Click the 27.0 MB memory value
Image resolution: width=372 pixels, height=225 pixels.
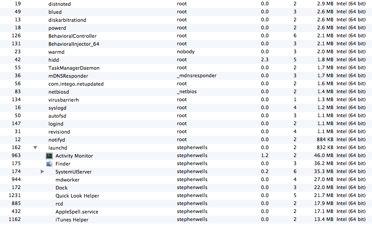[x=324, y=179]
